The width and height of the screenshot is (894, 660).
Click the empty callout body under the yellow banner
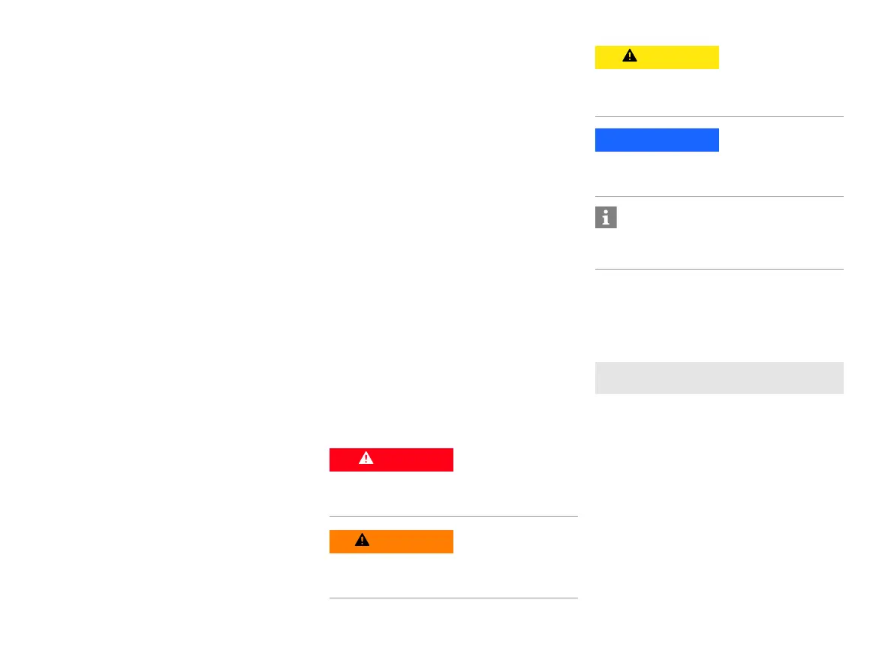[719, 92]
